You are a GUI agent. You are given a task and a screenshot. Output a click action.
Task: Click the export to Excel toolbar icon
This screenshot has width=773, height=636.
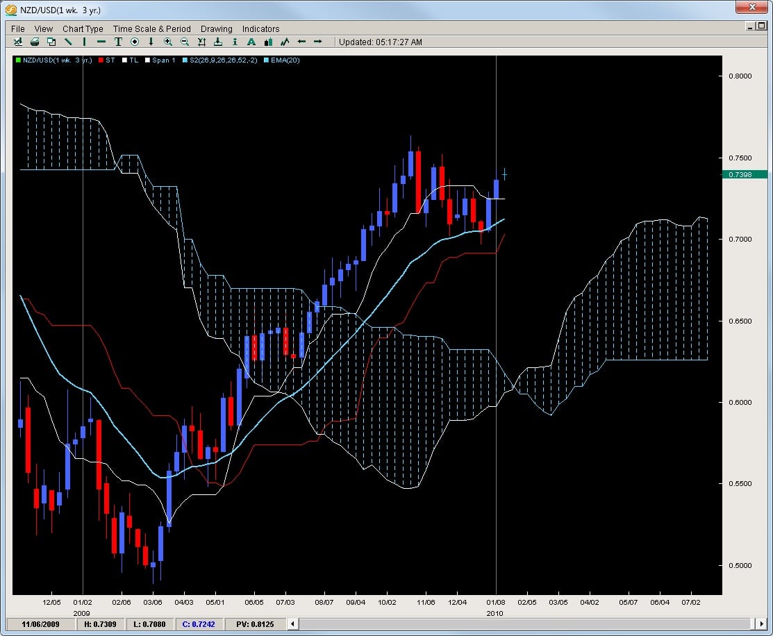(18, 42)
